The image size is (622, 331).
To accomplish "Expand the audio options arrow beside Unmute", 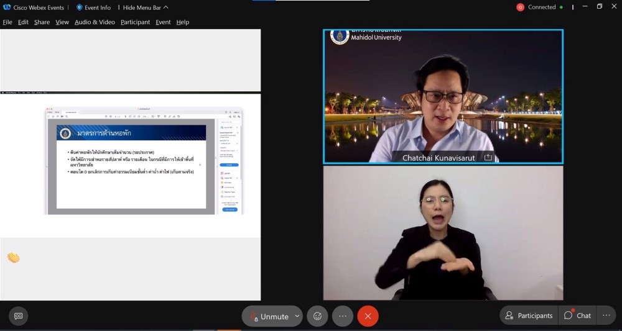I will coord(297,316).
